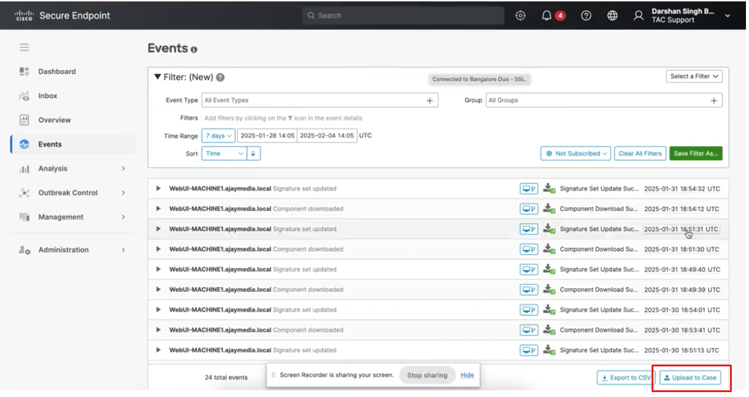Screen dimensions: 749x397
Task: Open notifications bell with 4 alerts
Action: tap(547, 16)
